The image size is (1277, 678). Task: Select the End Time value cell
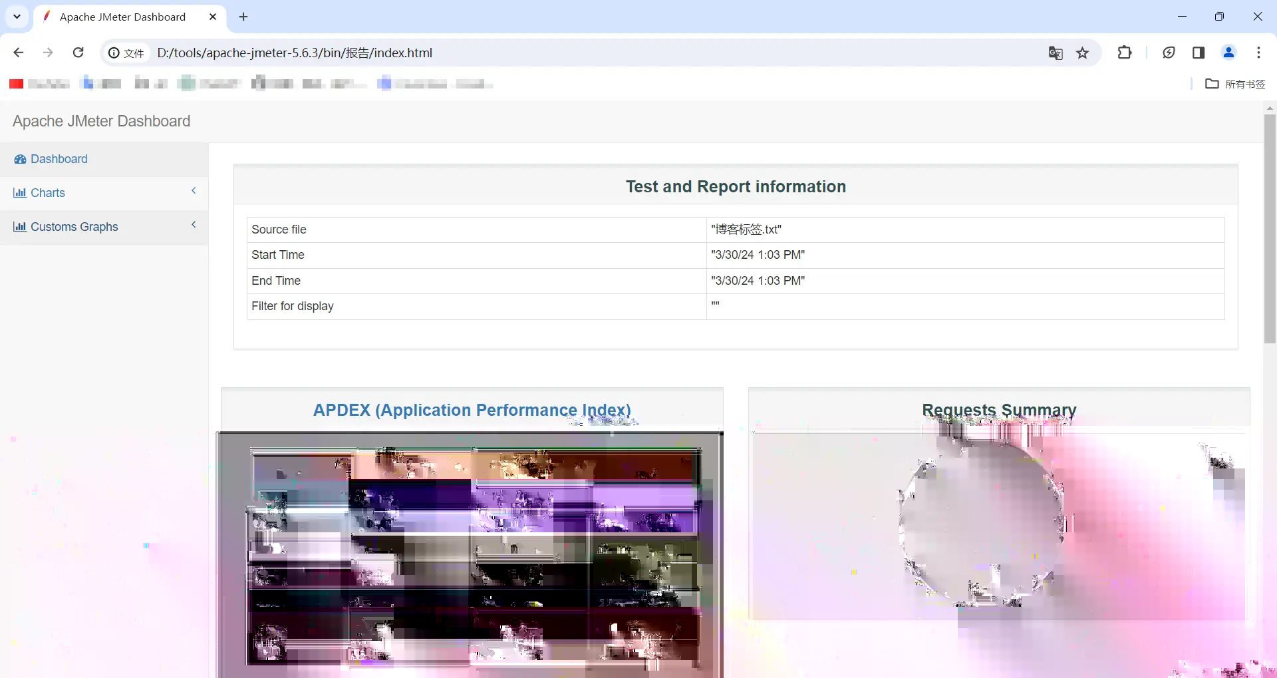965,281
